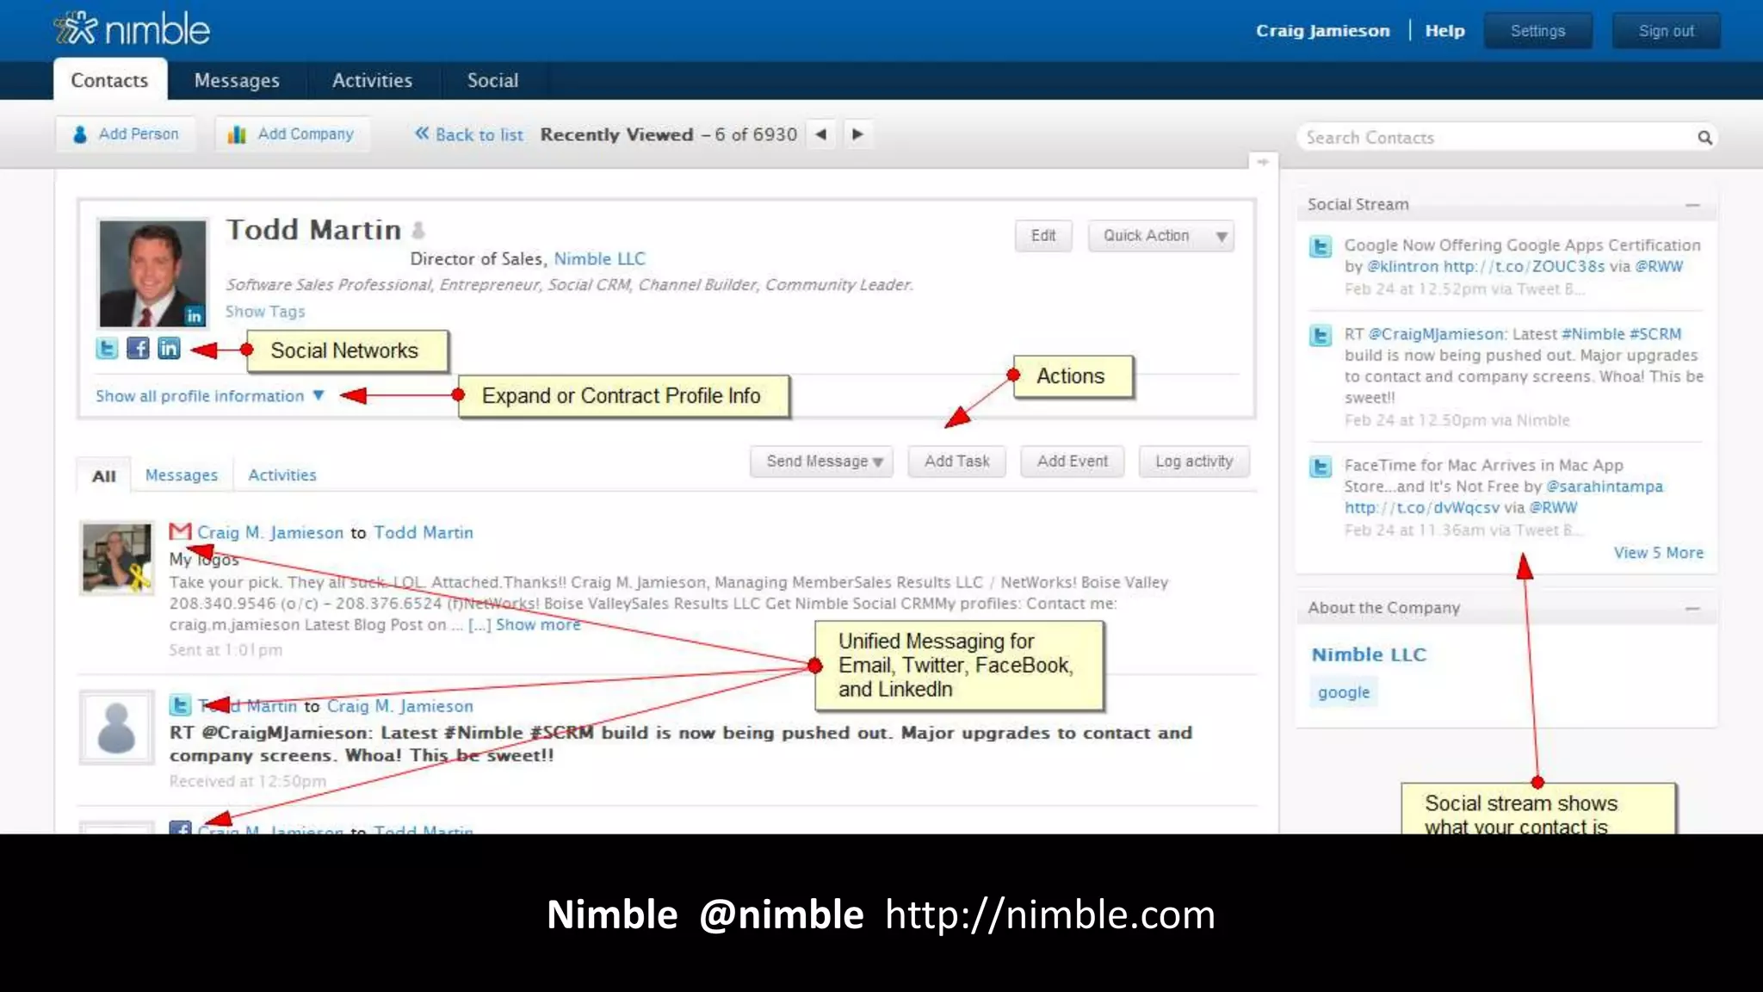
Task: Click recipient Craig M. Jamieson on the retweet
Action: 400,706
